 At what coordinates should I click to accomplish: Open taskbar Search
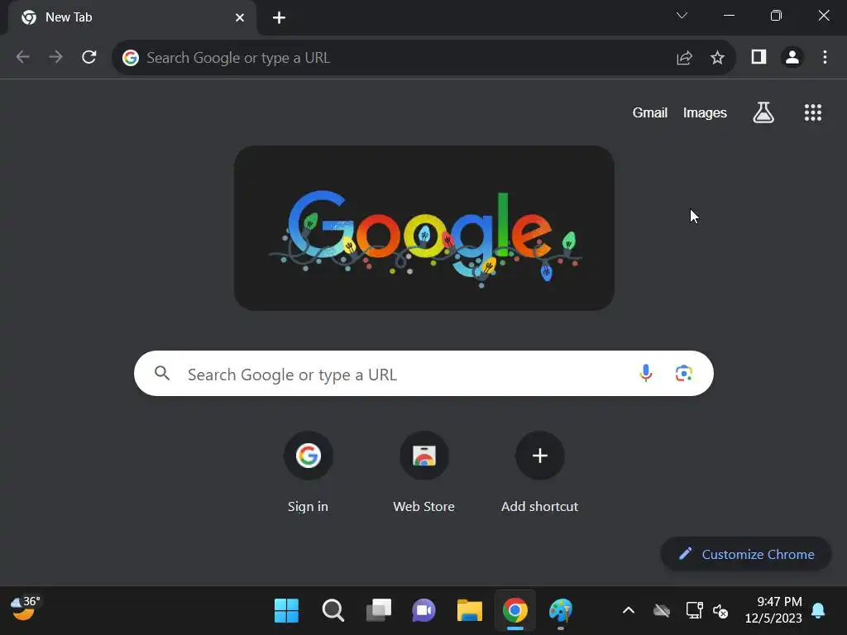(333, 611)
